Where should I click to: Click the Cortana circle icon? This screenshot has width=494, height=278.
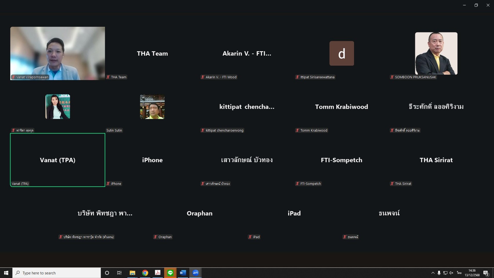coord(107,273)
